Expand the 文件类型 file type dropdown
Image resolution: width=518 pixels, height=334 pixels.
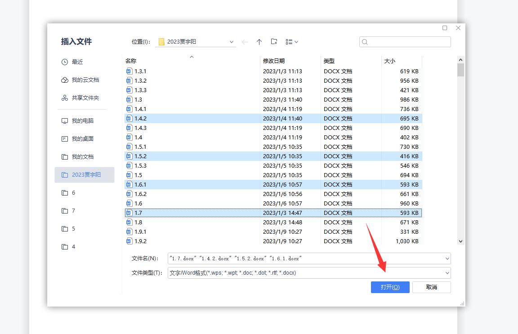pyautogui.click(x=447, y=273)
